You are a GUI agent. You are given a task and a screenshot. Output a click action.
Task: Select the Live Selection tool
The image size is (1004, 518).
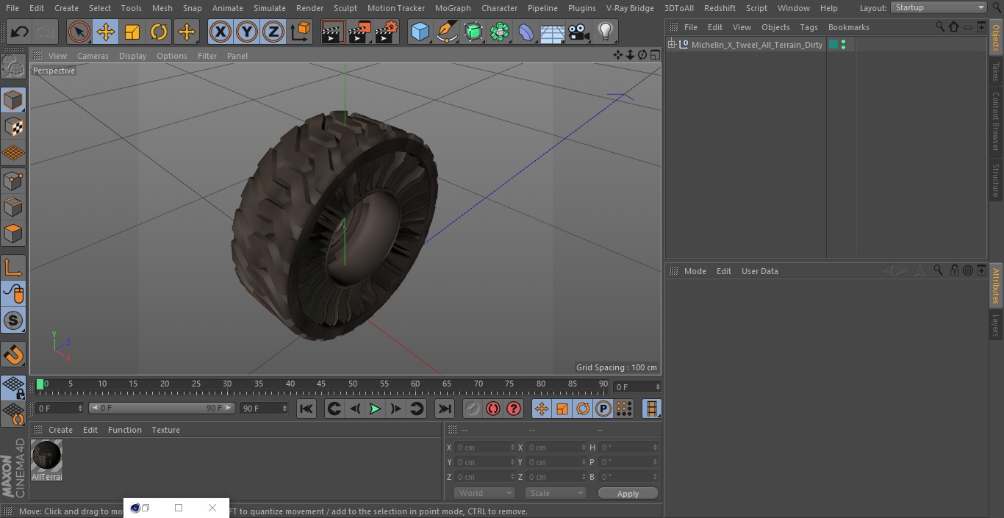tap(79, 32)
